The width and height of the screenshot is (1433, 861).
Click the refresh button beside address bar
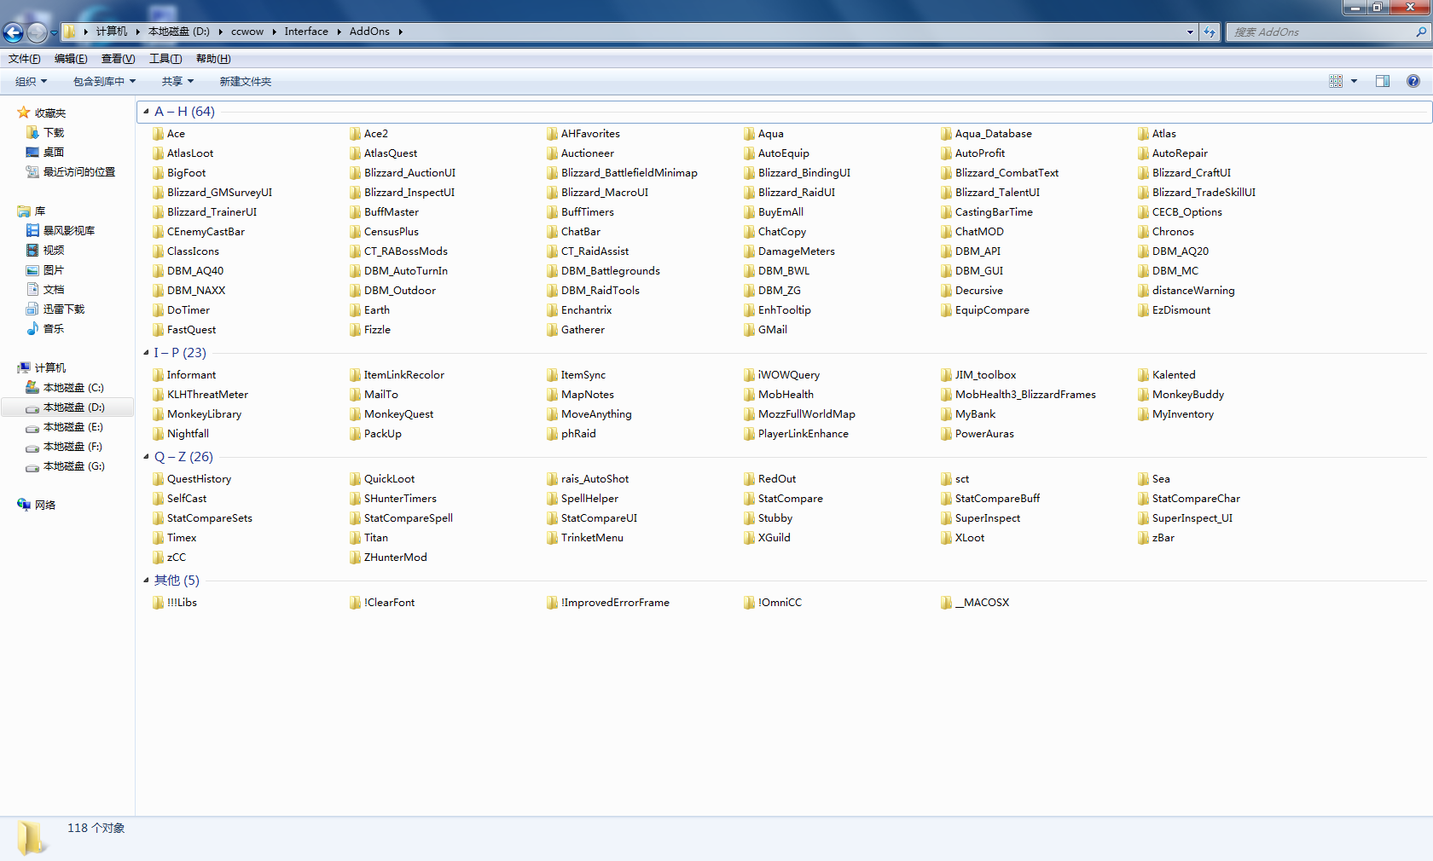(1210, 32)
